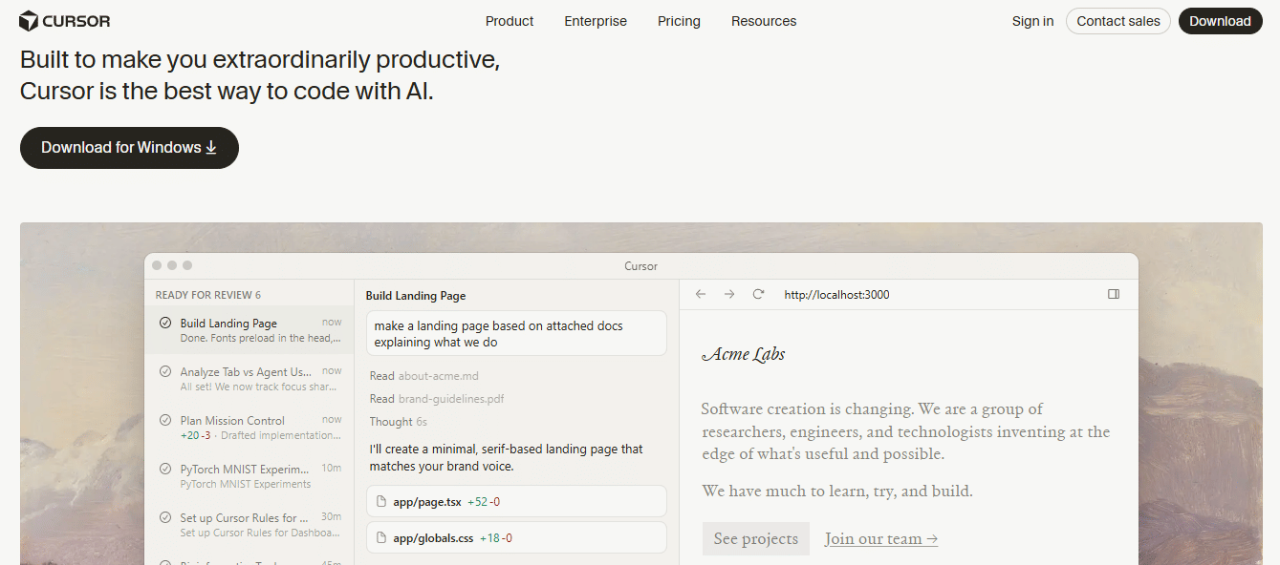The image size is (1280, 565).
Task: Click checkmark icon for Build Landing Page
Action: click(x=164, y=324)
